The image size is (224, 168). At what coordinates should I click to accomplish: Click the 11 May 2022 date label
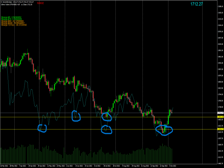(x=51, y=166)
